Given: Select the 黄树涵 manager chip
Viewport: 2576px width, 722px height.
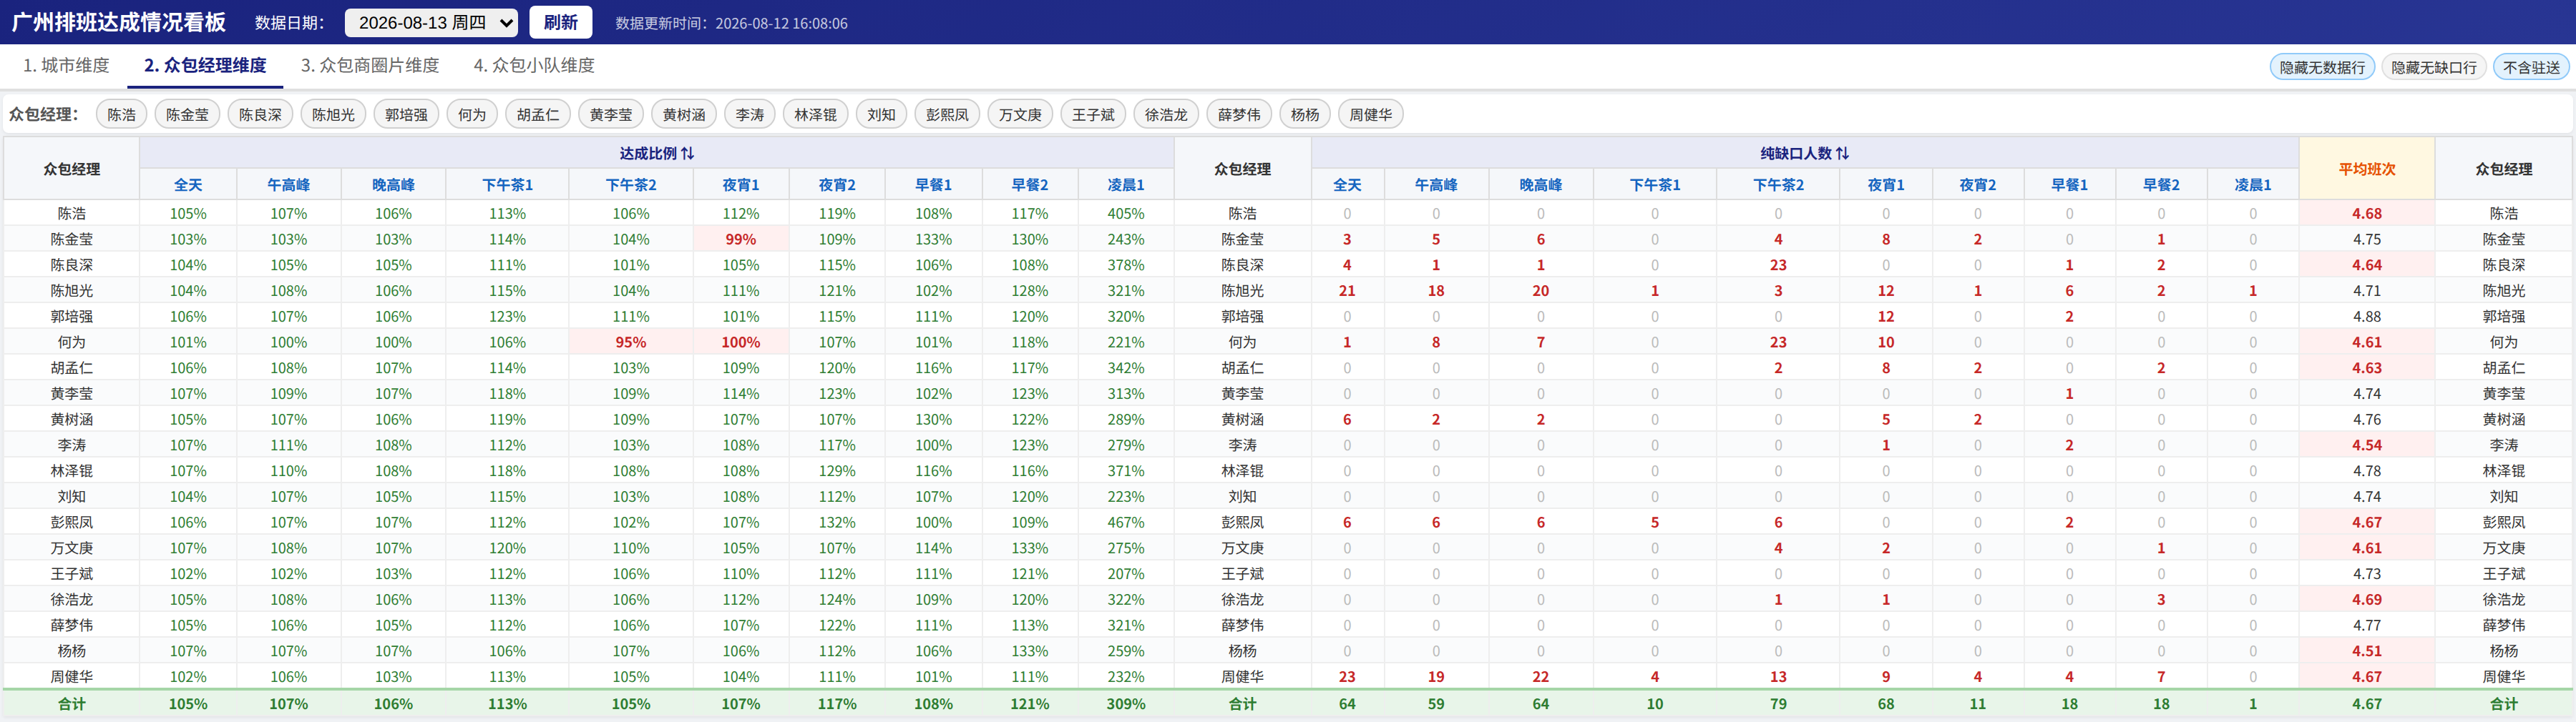Looking at the screenshot, I should [684, 114].
